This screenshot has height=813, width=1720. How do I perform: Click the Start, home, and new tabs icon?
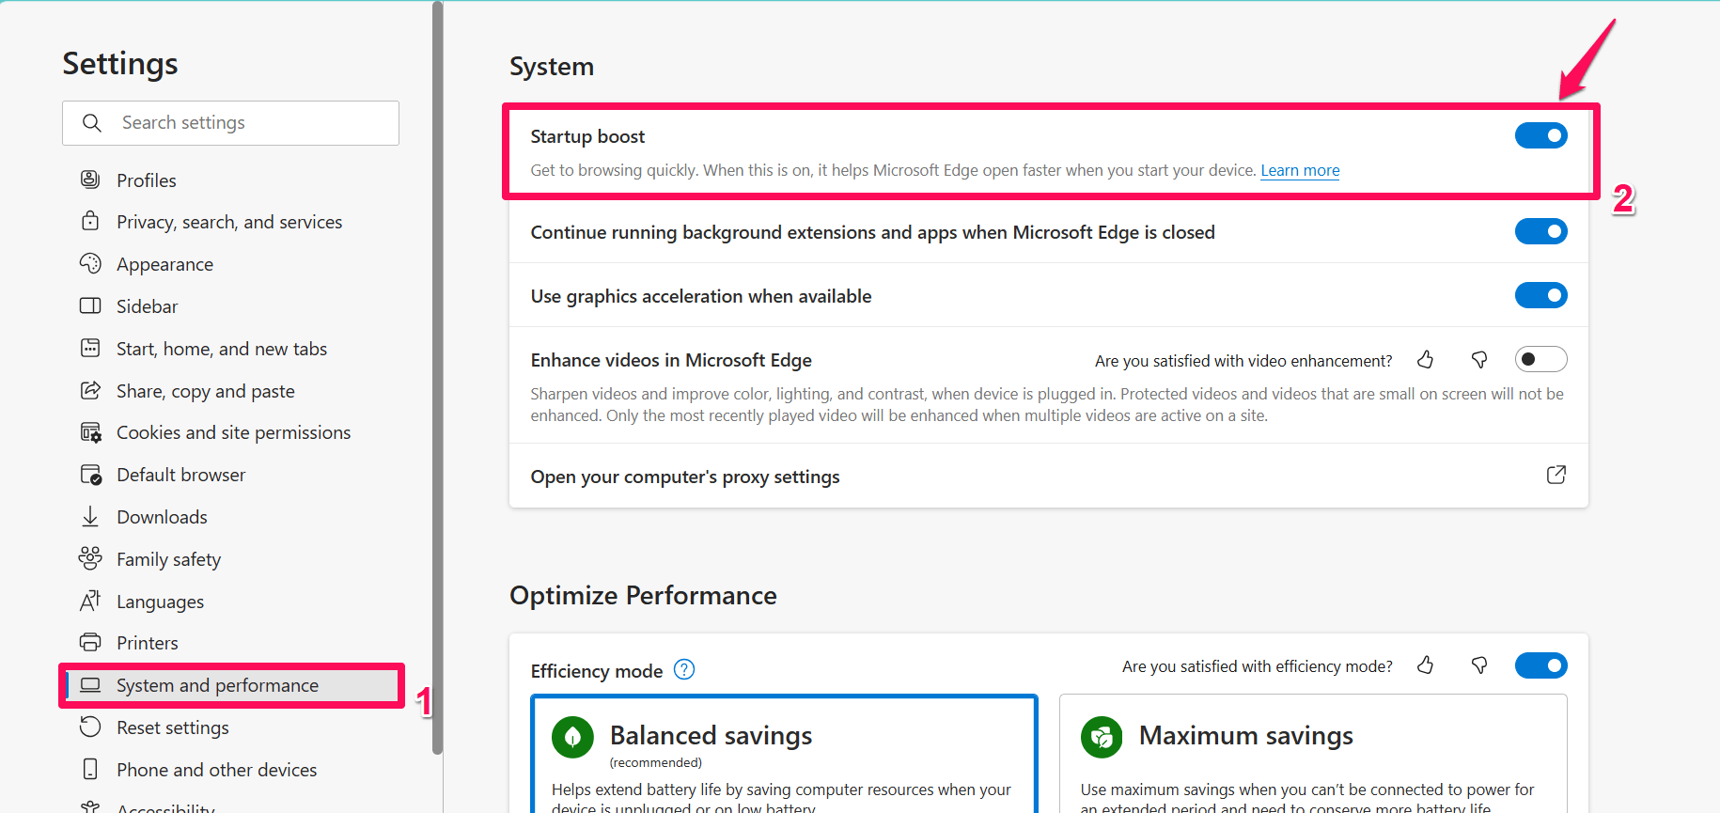point(90,348)
